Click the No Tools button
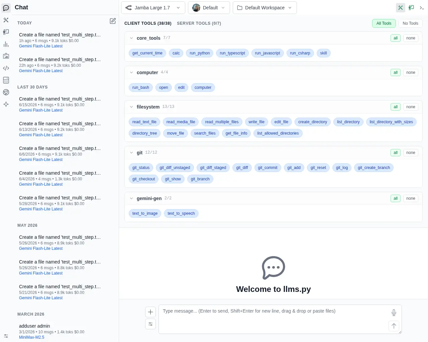 (x=410, y=23)
